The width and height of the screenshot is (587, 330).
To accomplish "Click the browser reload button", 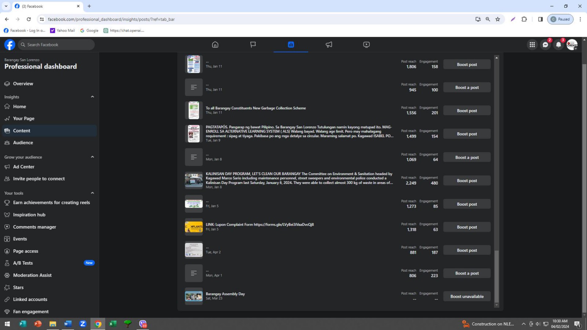I will (x=29, y=19).
